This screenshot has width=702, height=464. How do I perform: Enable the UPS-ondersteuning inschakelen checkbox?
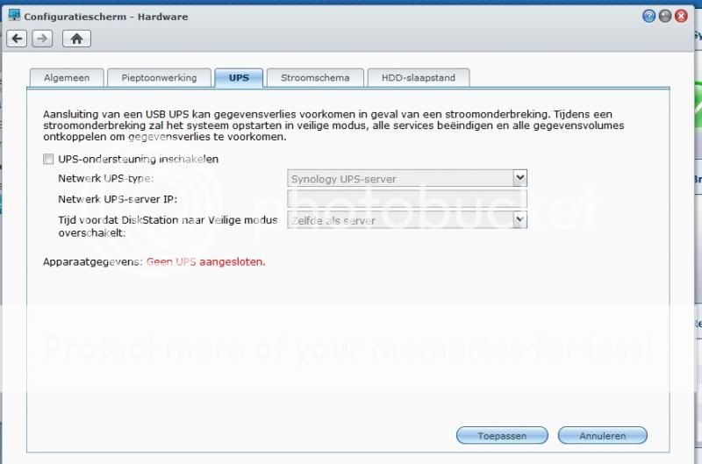coord(48,160)
